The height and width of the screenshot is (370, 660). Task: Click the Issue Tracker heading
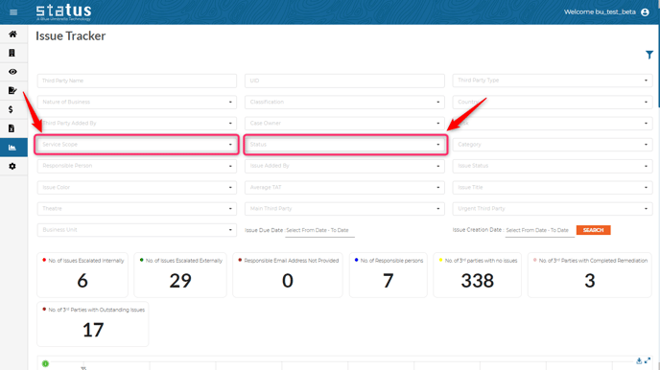tap(70, 36)
